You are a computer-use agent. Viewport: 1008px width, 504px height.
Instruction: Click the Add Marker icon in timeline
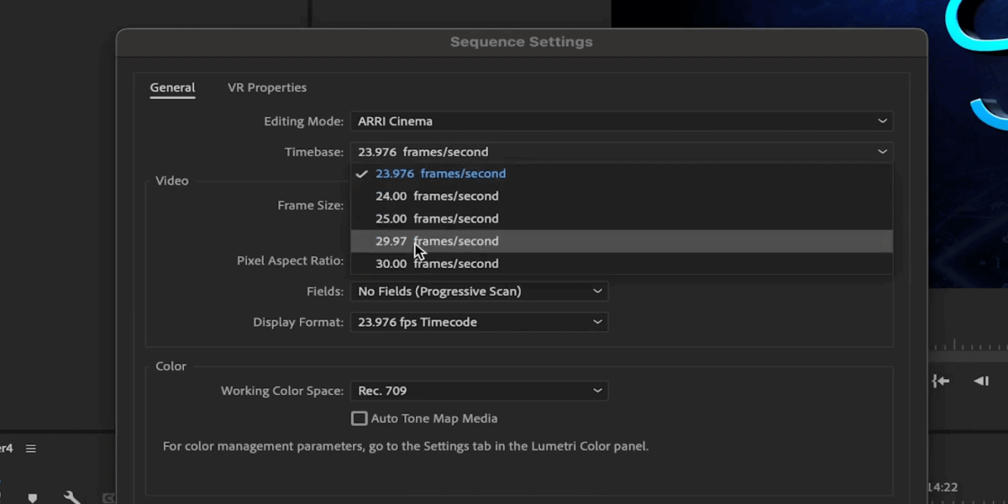click(x=33, y=498)
